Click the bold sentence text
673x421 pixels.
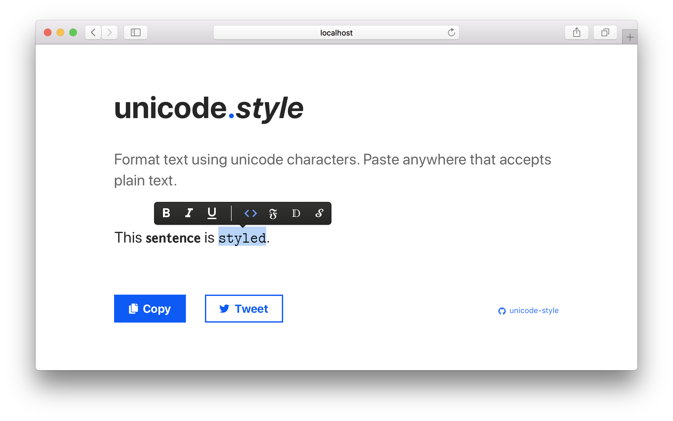pyautogui.click(x=173, y=238)
